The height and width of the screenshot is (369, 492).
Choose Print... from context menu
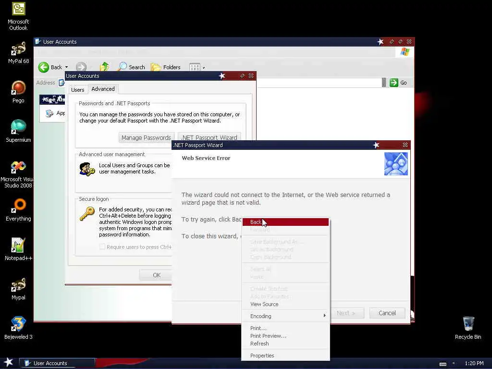point(285,328)
